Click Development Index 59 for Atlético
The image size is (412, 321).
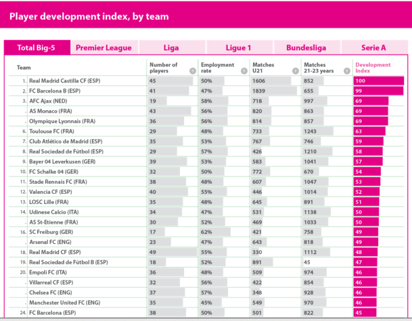[x=369, y=141]
